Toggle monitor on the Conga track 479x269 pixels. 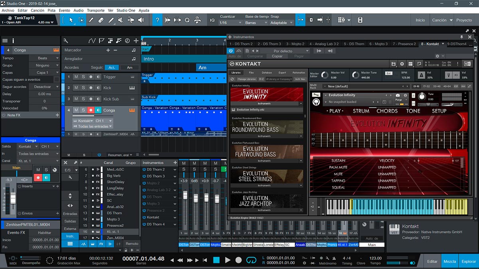click(x=98, y=110)
